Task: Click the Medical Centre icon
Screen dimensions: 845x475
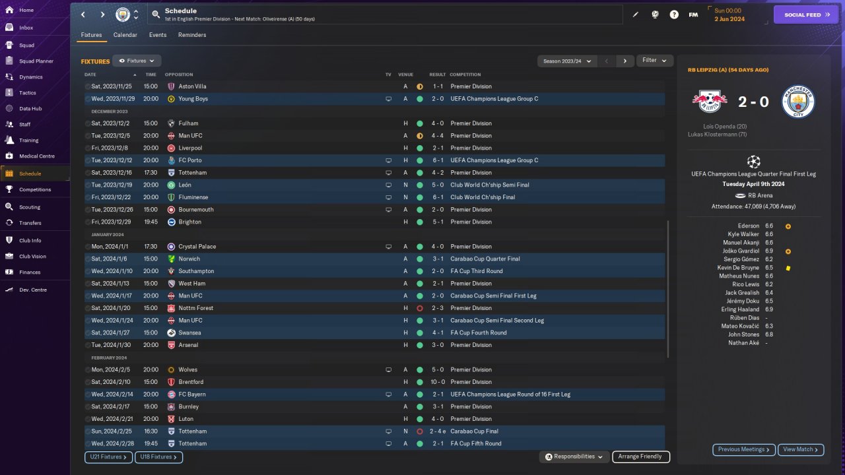Action: pyautogui.click(x=9, y=156)
